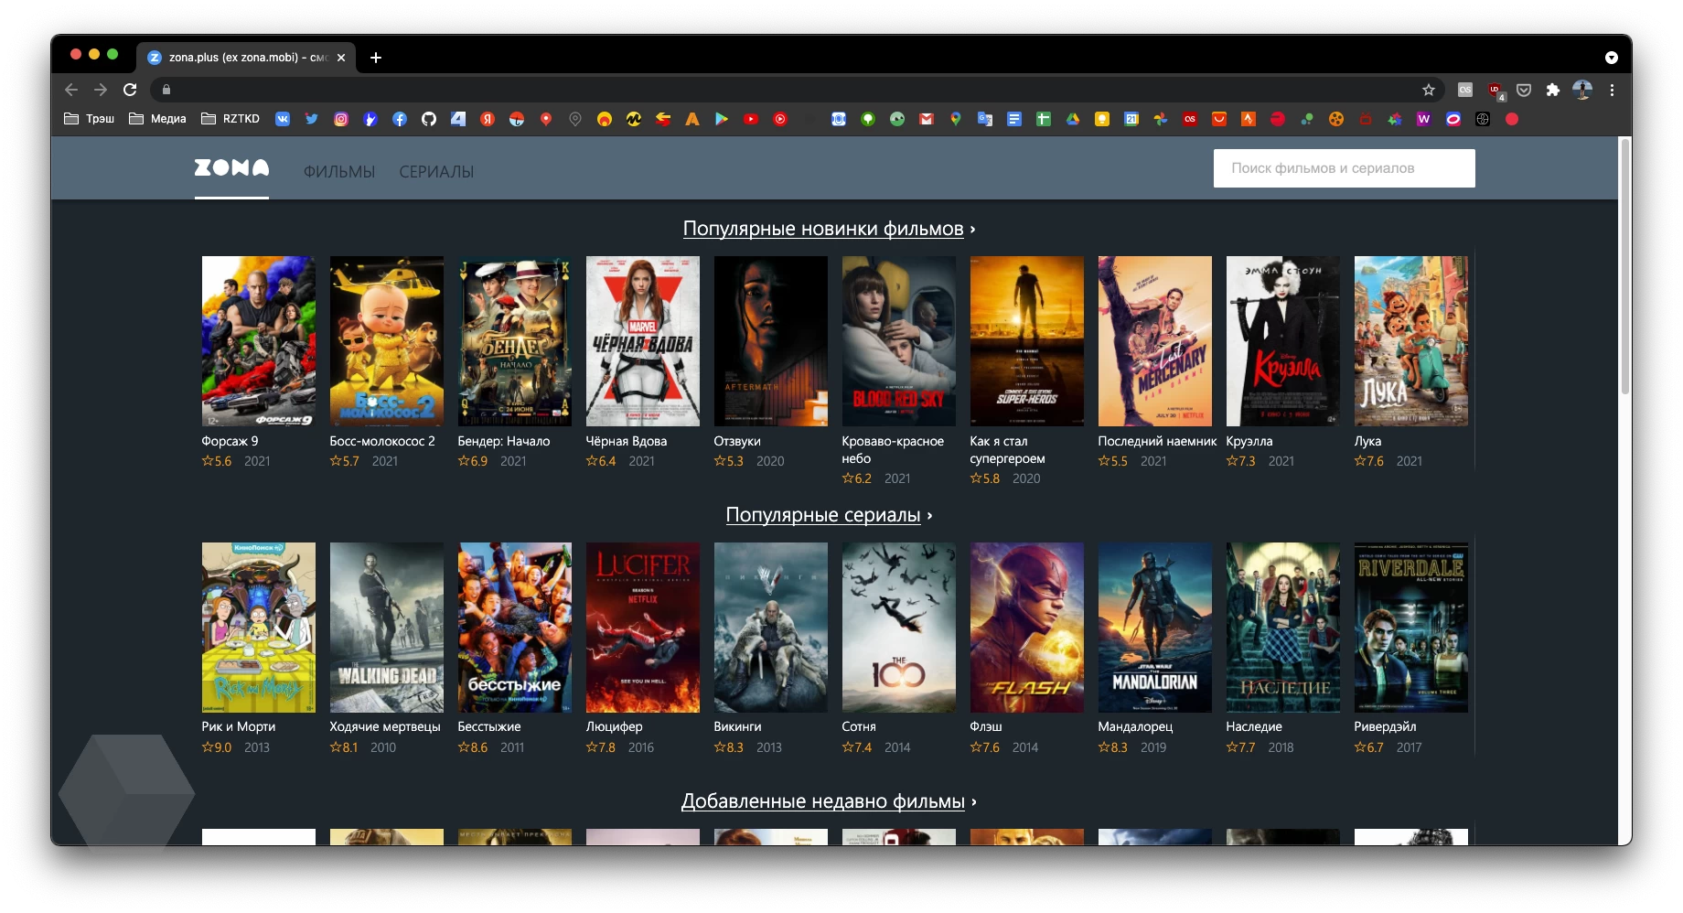1683x913 pixels.
Task: Click the Ходячие мертвецы title
Action: tap(385, 726)
